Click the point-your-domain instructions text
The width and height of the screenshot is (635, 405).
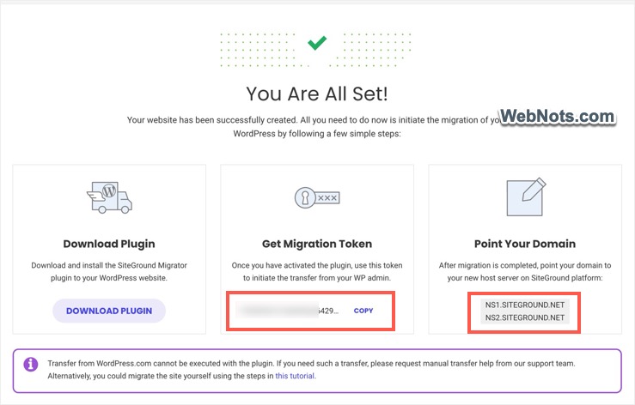tap(523, 270)
